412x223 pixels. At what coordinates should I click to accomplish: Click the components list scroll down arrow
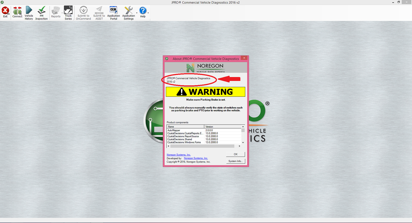coord(243,142)
